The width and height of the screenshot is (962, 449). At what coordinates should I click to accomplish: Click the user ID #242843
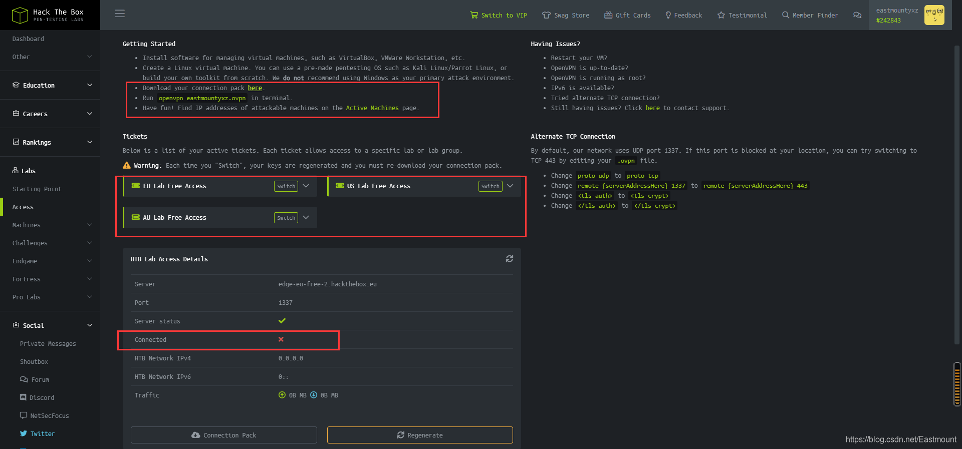(888, 21)
